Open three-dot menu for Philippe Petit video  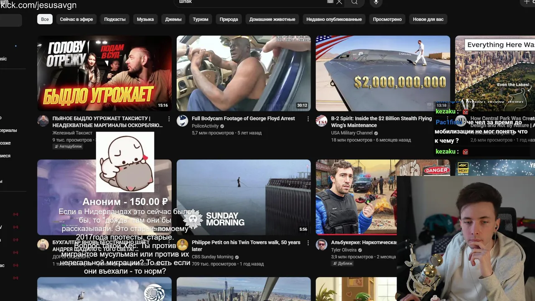coord(308,243)
